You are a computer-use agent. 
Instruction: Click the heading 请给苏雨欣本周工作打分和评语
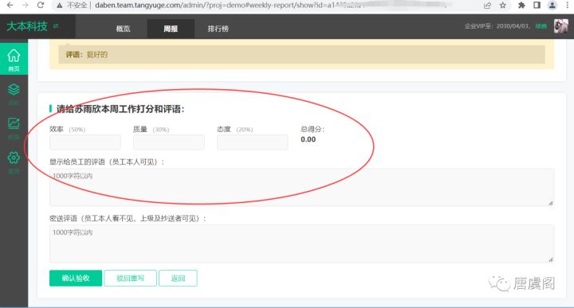click(x=120, y=109)
